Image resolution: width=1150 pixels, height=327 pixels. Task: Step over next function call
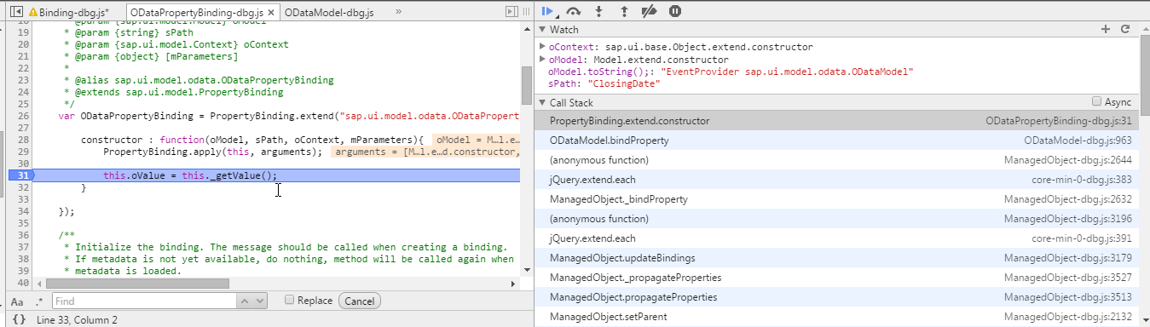tap(574, 11)
